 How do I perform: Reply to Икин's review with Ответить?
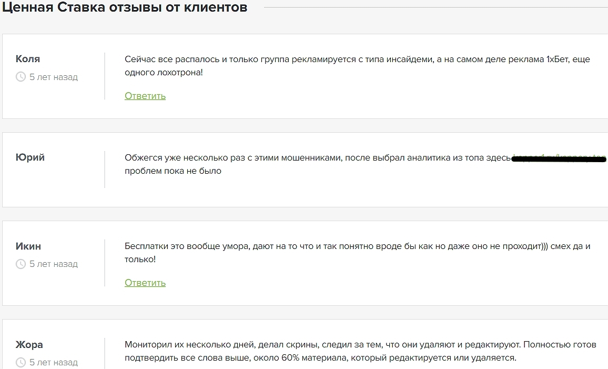[x=145, y=283]
